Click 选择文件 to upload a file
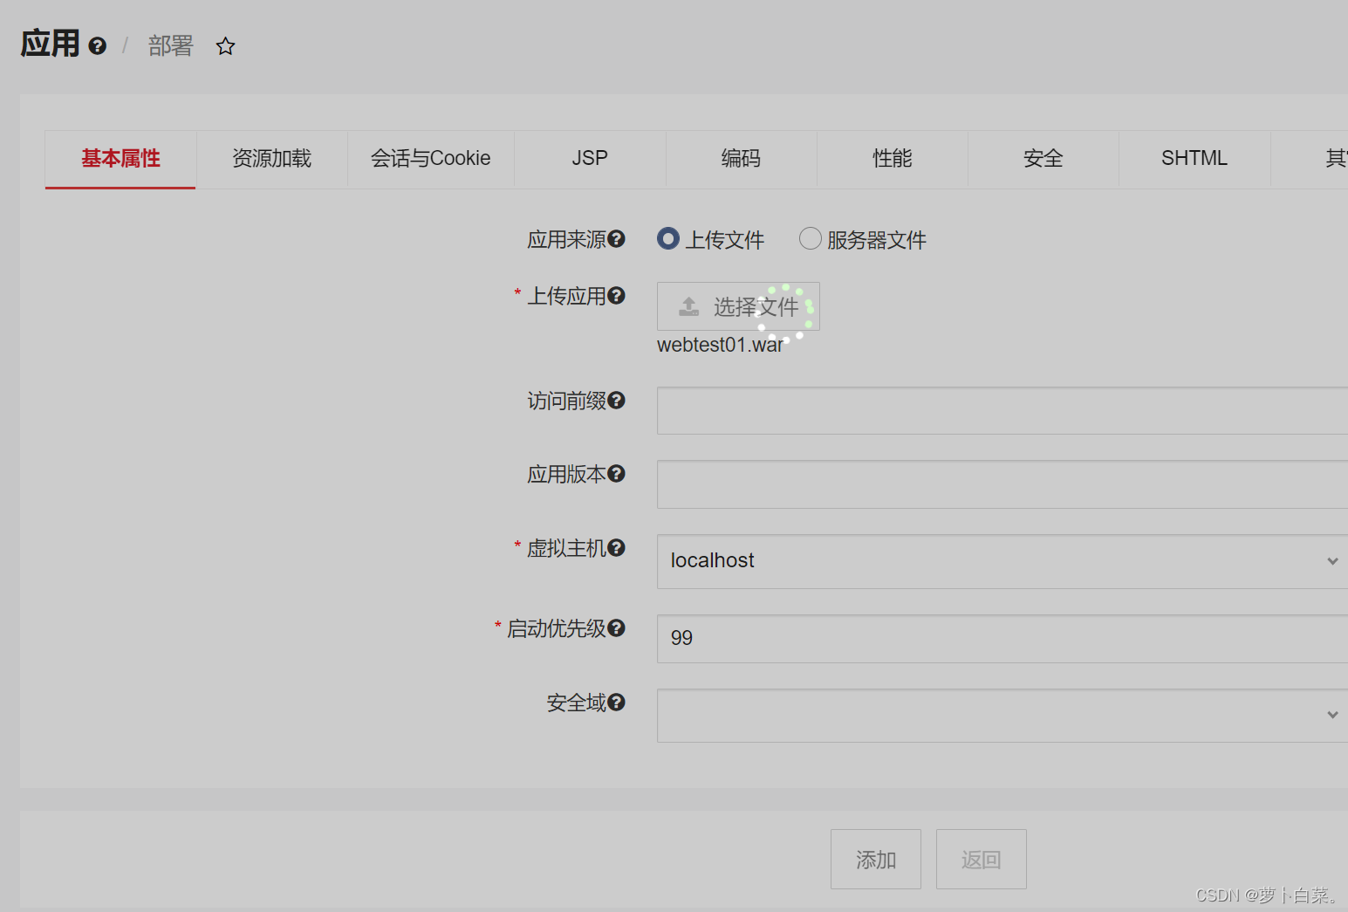1348x912 pixels. click(737, 306)
